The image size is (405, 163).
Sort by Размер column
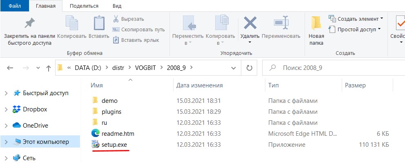(355, 85)
